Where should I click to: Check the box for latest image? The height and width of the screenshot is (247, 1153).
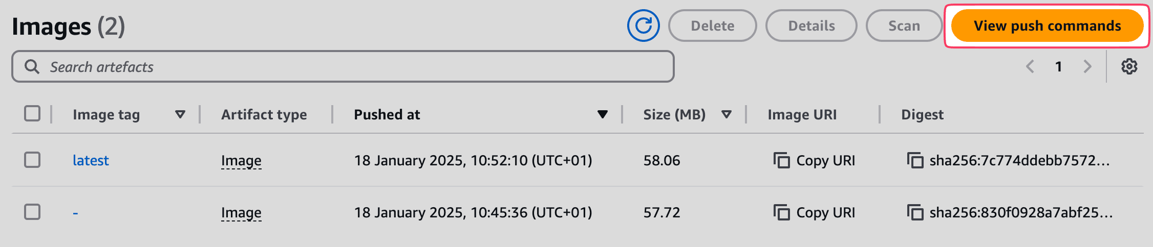pos(32,160)
